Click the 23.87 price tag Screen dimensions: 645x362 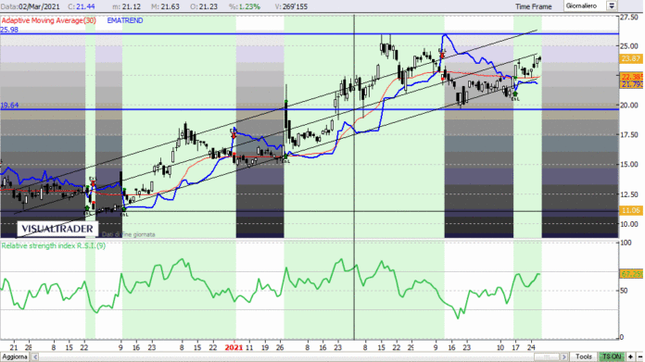coord(631,58)
